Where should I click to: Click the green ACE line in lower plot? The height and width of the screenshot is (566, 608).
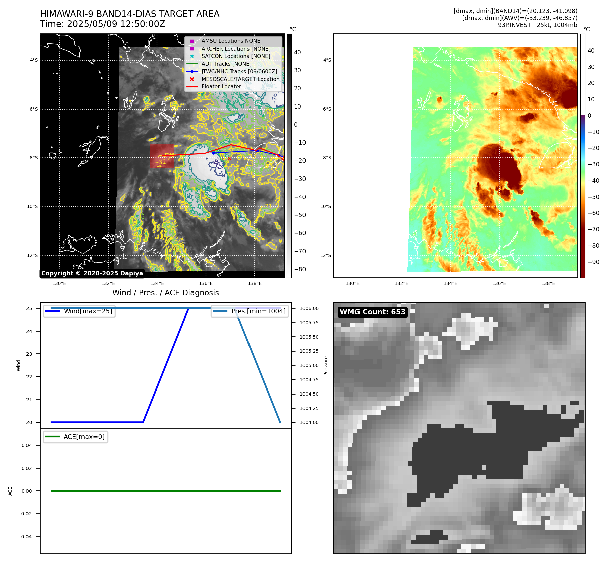click(166, 491)
